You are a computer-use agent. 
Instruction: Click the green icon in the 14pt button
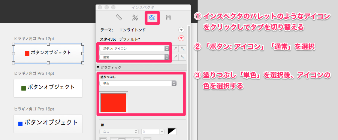click(24, 88)
